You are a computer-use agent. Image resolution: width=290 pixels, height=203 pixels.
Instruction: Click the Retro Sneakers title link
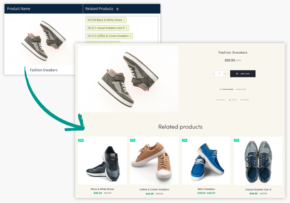(x=206, y=189)
